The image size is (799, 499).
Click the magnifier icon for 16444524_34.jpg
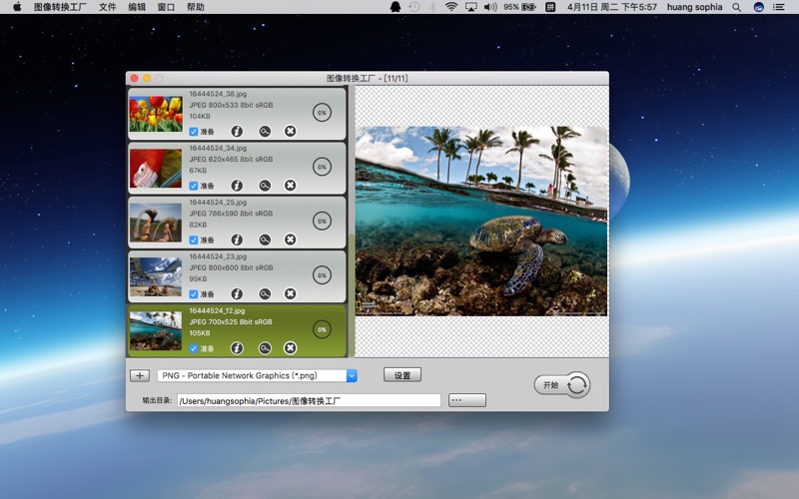point(265,186)
